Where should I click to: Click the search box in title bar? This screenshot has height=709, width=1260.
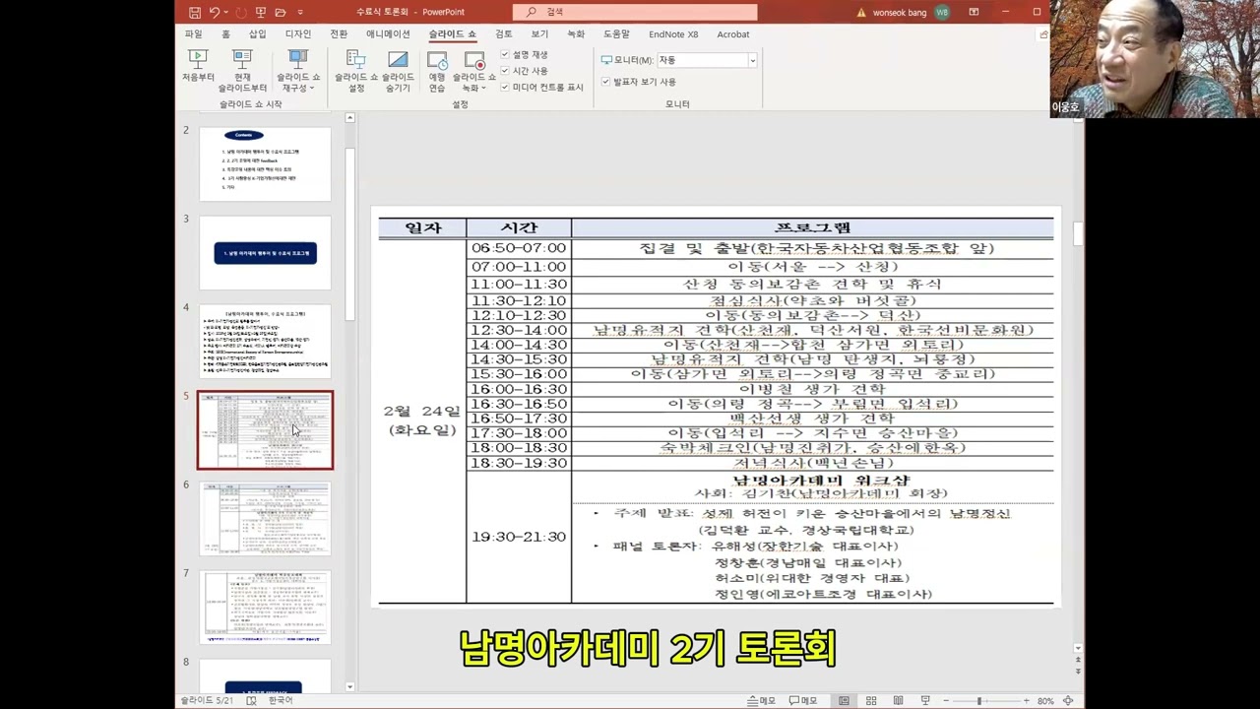coord(636,12)
